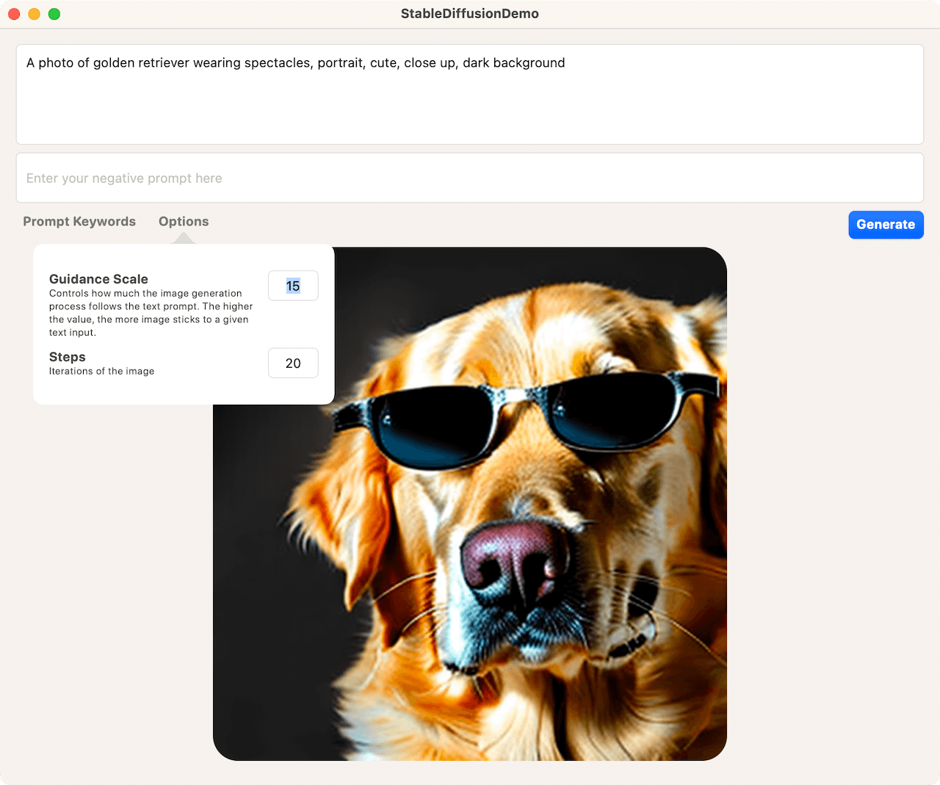940x785 pixels.
Task: Click the blue Generate button
Action: point(885,225)
